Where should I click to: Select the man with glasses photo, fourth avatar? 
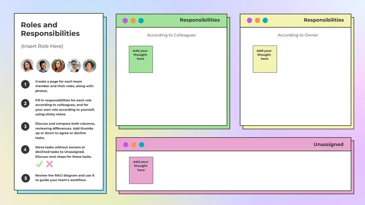74,65
